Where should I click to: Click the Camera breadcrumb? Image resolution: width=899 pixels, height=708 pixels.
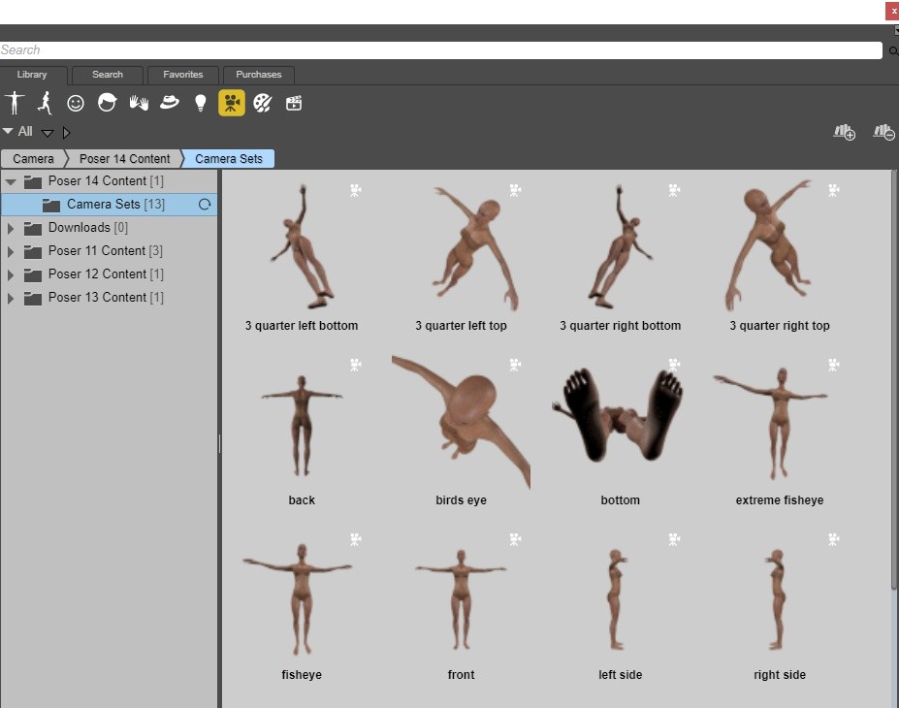click(x=33, y=159)
